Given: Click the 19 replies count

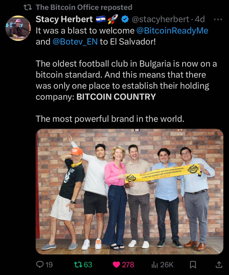Looking at the screenshot, I should [x=49, y=265].
